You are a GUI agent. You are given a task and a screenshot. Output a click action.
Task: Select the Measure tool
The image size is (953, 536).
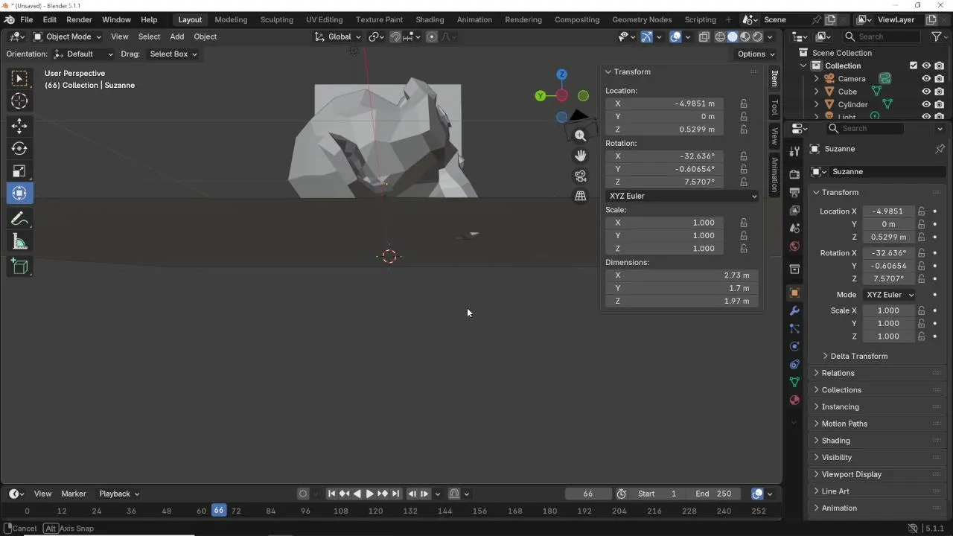coord(20,241)
